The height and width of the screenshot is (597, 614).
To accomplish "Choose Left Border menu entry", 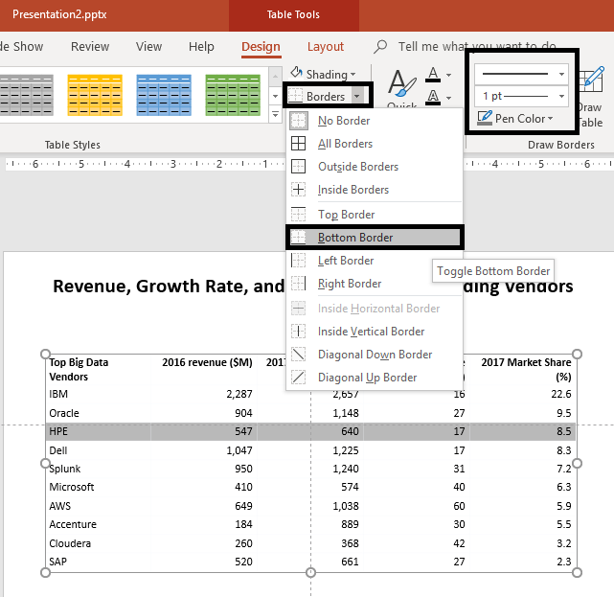I will pyautogui.click(x=375, y=261).
